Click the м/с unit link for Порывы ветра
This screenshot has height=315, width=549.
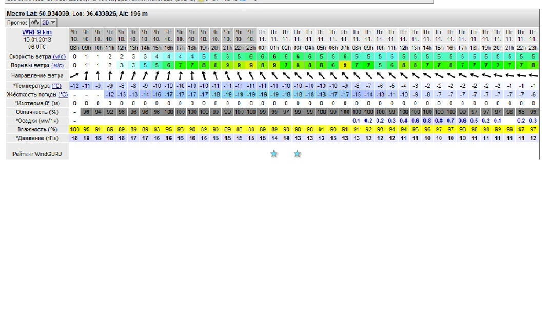click(57, 66)
